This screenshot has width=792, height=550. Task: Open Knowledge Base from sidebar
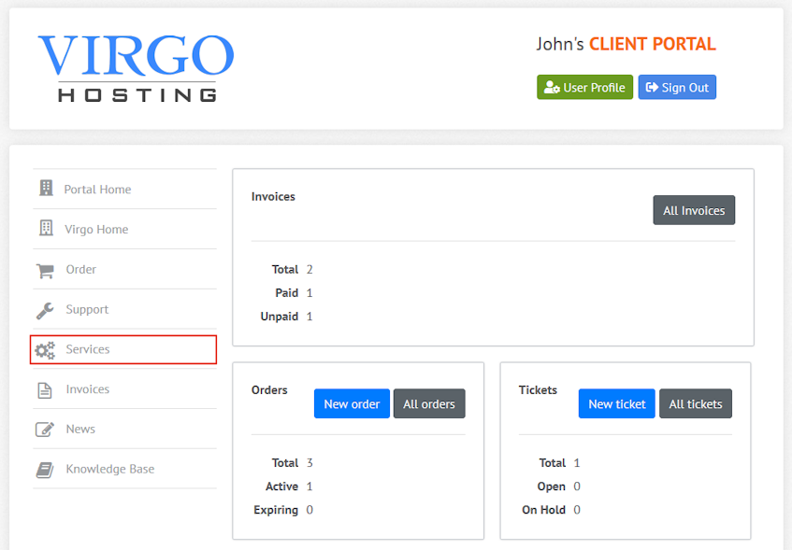point(124,469)
